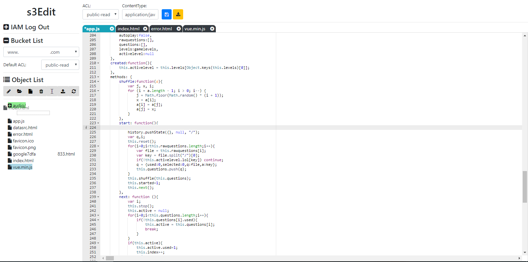Open the bucket selection dropdown
Viewport: 528px width, 262px height.
41,52
